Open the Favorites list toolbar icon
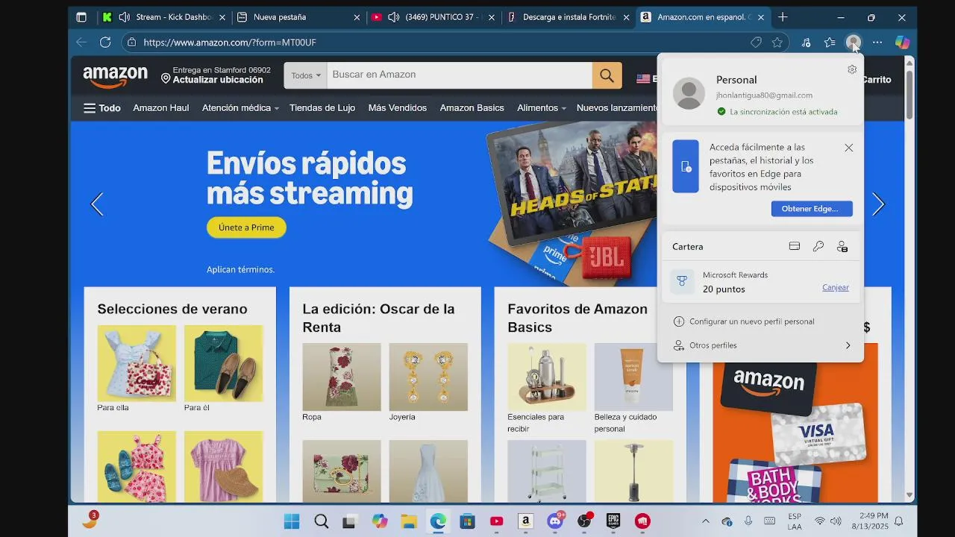 [x=830, y=43]
